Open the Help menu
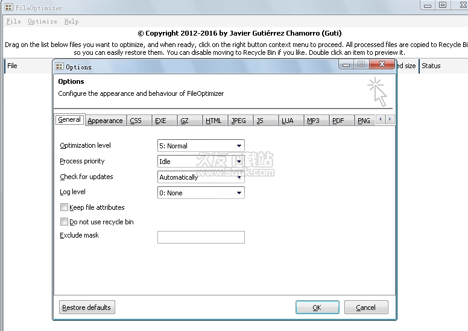 click(x=71, y=22)
